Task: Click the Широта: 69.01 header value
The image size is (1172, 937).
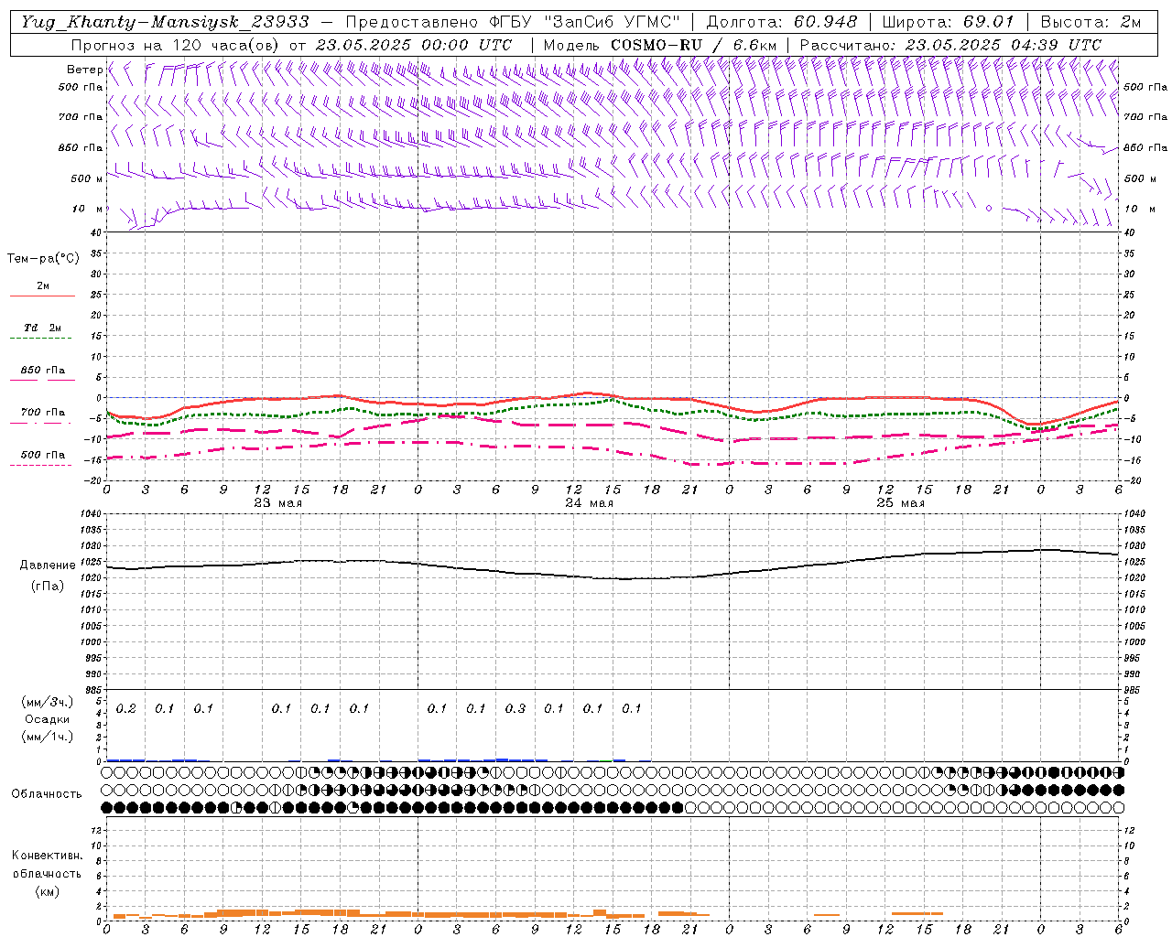Action: [x=949, y=22]
